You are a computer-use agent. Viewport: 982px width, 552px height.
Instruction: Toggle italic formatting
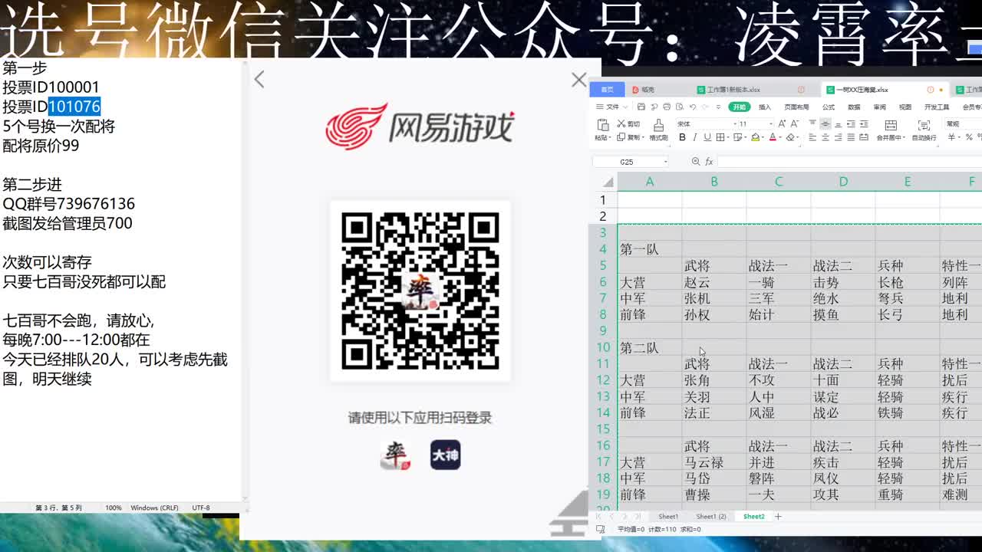pos(694,137)
